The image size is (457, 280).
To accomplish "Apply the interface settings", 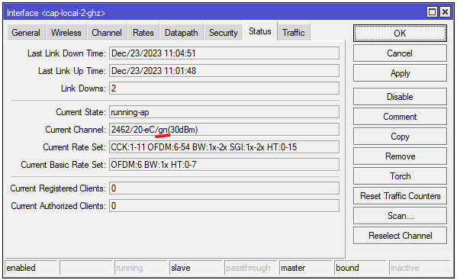I will click(x=400, y=73).
